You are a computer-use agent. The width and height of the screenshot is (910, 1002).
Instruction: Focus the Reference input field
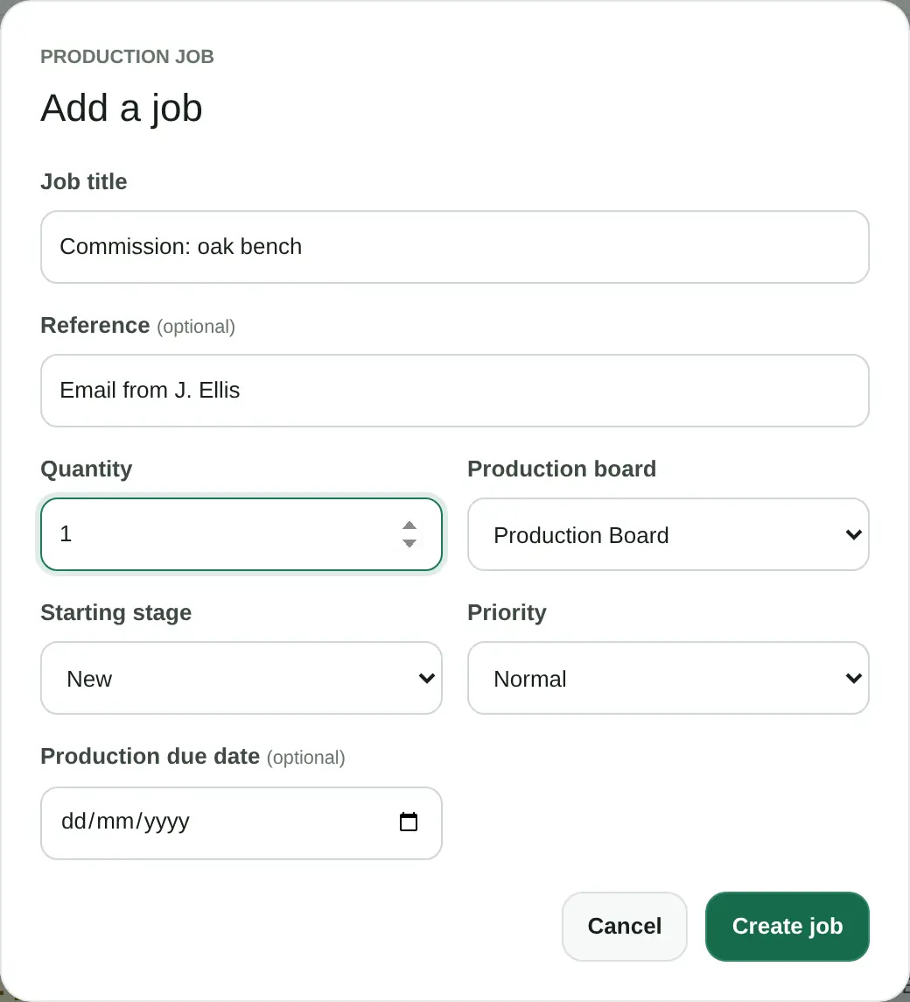[455, 391]
